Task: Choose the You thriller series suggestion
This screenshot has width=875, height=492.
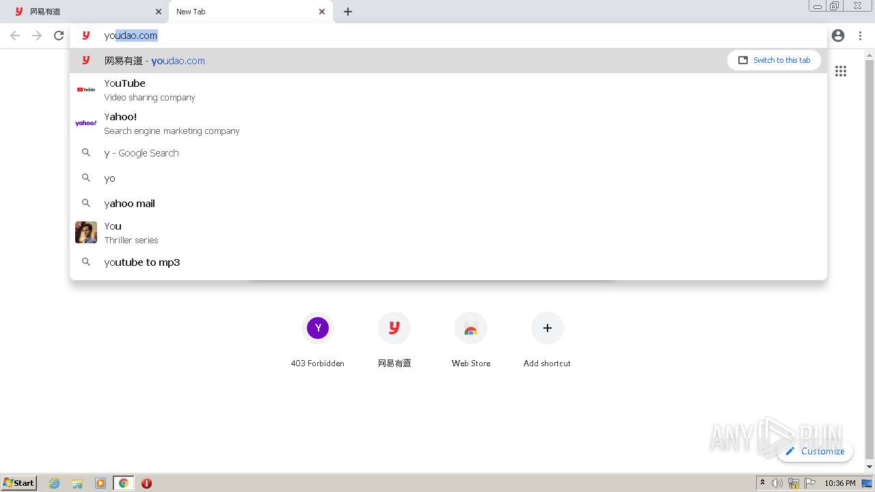Action: [448, 232]
